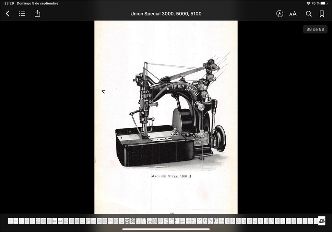Jump to the first page thumbnail in the strip
Image resolution: width=332 pixels, height=232 pixels.
pos(10,221)
